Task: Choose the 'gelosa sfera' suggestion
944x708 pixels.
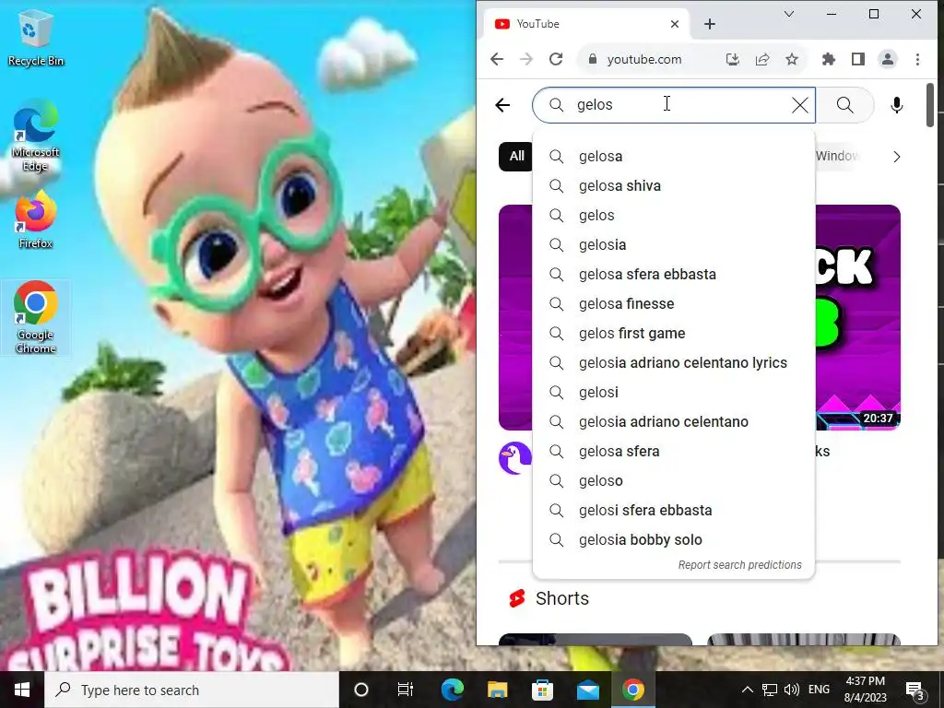Action: coord(674,452)
